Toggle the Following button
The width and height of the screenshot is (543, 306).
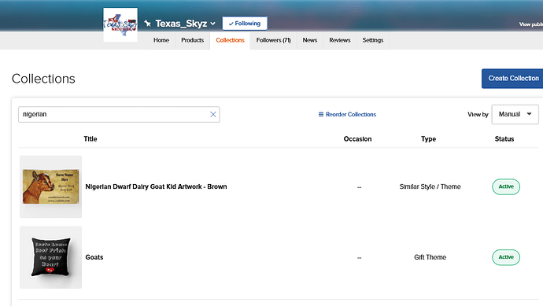(245, 24)
